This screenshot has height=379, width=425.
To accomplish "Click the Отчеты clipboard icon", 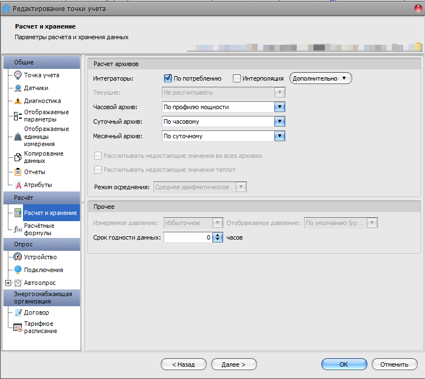I will (18, 172).
